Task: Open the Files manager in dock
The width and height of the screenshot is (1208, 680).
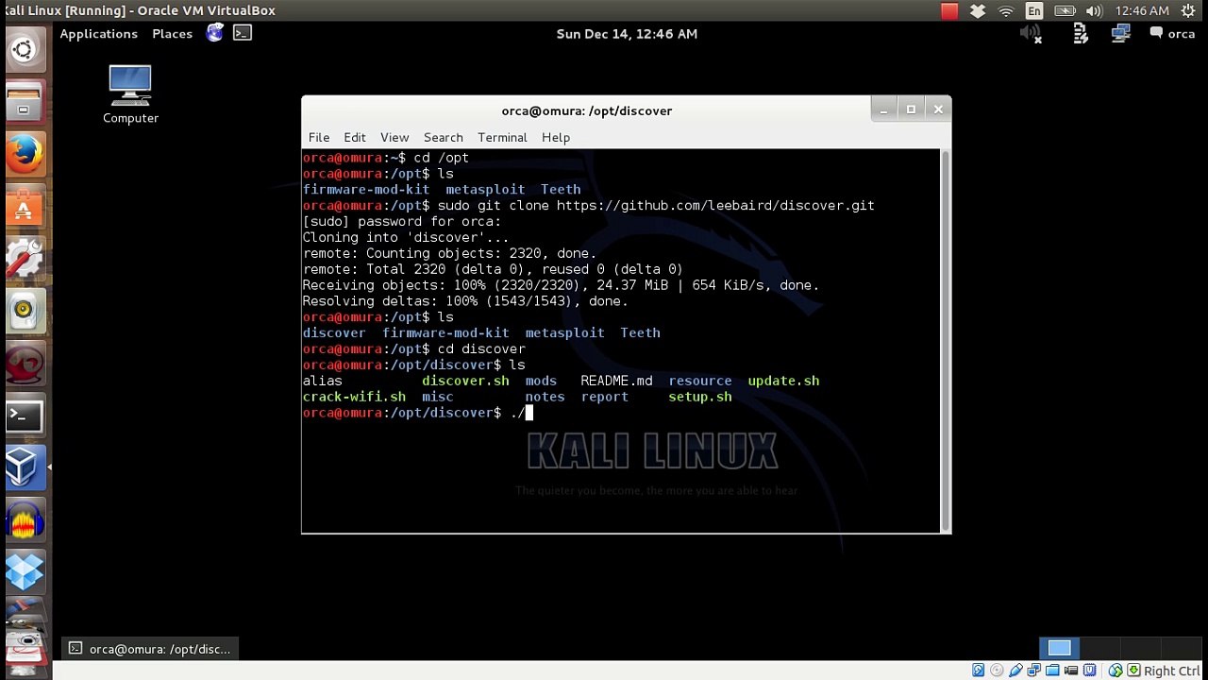Action: [24, 102]
